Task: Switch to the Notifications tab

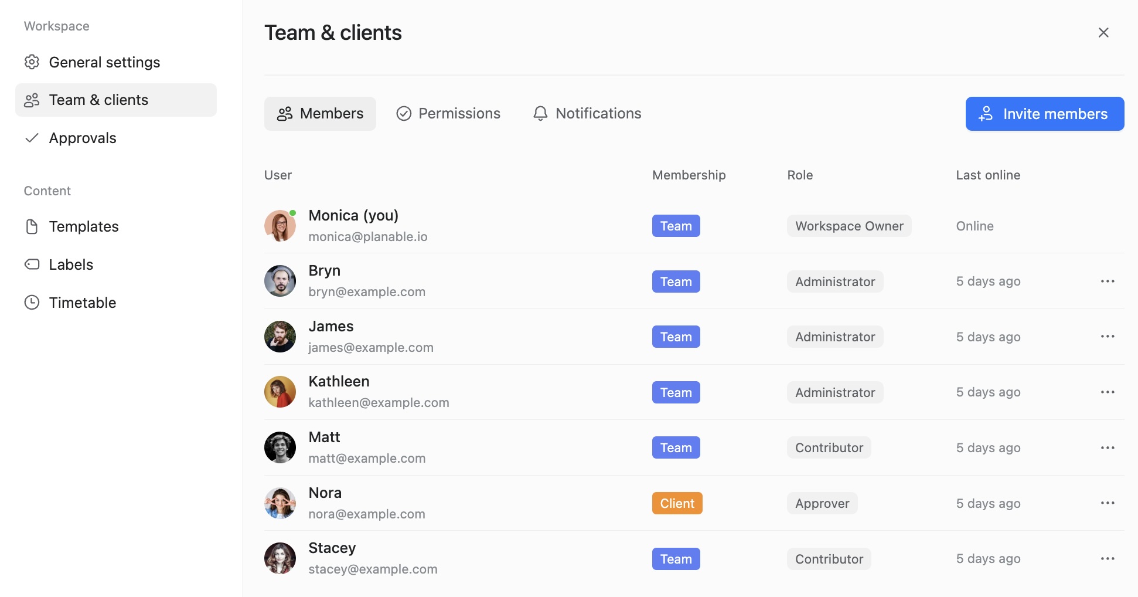Action: 587,114
